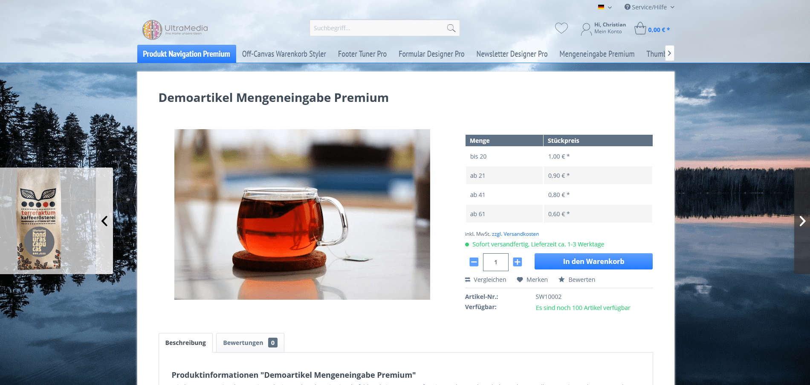Click Vergleichen compare link
The image size is (810, 385).
click(x=486, y=280)
